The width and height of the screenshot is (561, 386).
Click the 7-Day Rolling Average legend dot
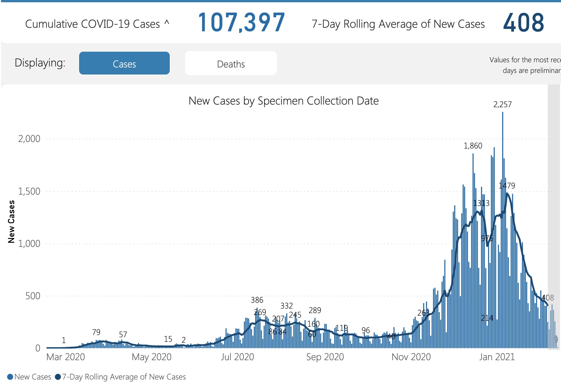(58, 377)
